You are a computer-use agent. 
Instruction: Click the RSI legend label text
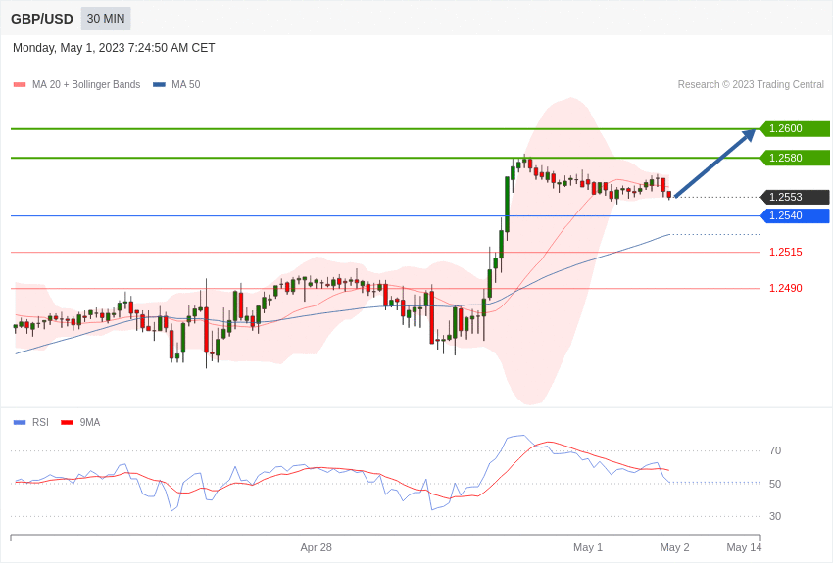point(40,422)
